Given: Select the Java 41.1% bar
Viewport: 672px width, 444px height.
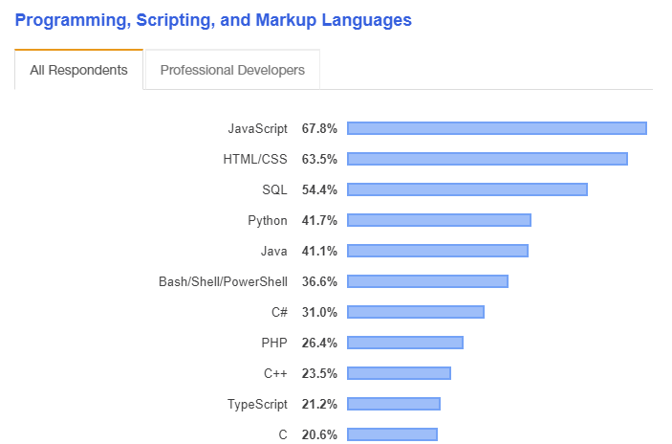Looking at the screenshot, I should [x=438, y=251].
